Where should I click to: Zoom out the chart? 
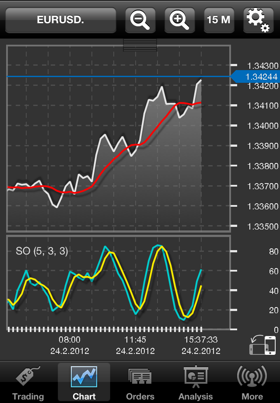coord(140,20)
